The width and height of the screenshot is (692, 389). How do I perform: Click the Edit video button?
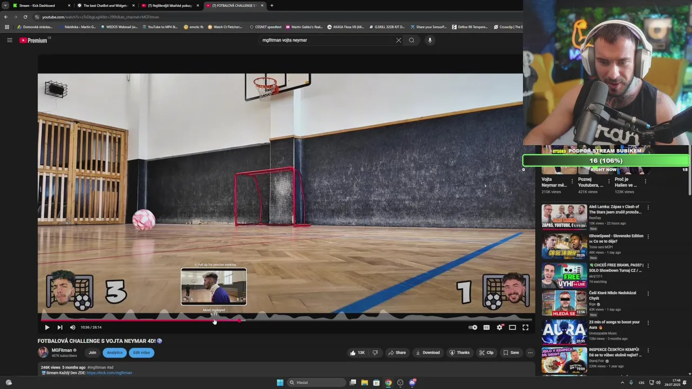pyautogui.click(x=142, y=353)
